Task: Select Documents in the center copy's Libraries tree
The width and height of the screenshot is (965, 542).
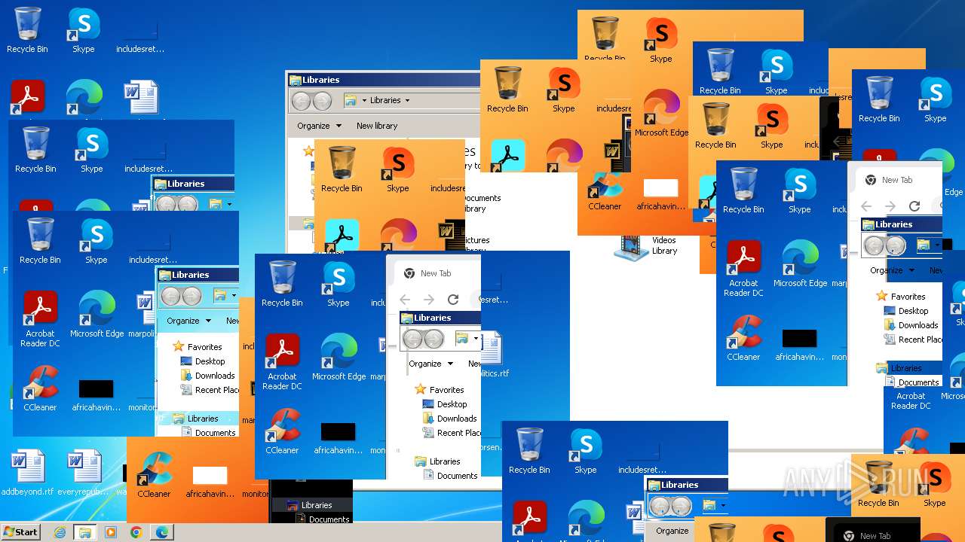Action: [x=451, y=476]
